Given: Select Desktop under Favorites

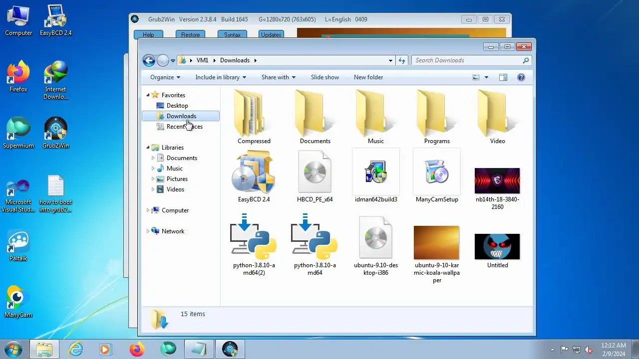Looking at the screenshot, I should pyautogui.click(x=177, y=106).
